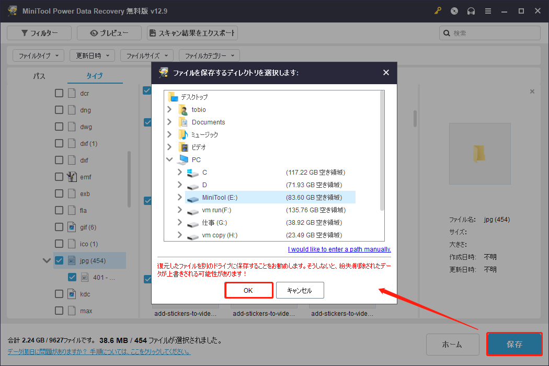Screen dimensions: 549x366
Task: Select the C drive Windows icon
Action: [x=192, y=173]
